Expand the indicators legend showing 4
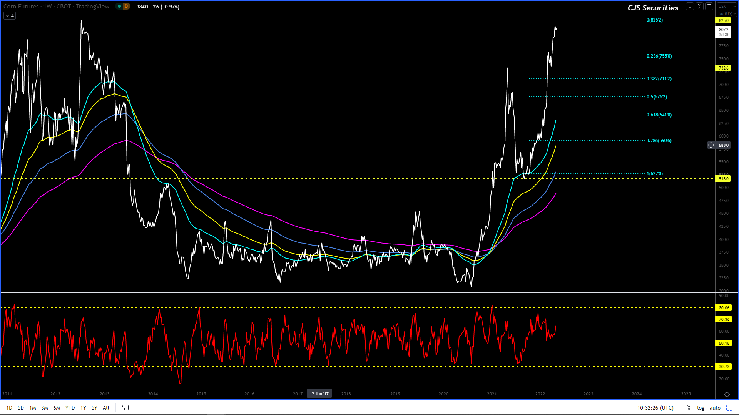The width and height of the screenshot is (739, 415). [10, 15]
